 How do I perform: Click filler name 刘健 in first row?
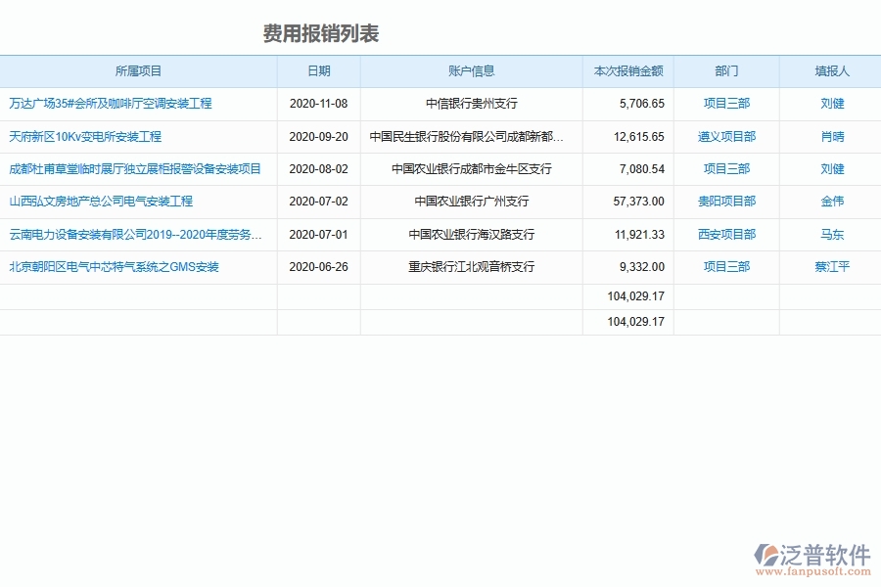(830, 104)
